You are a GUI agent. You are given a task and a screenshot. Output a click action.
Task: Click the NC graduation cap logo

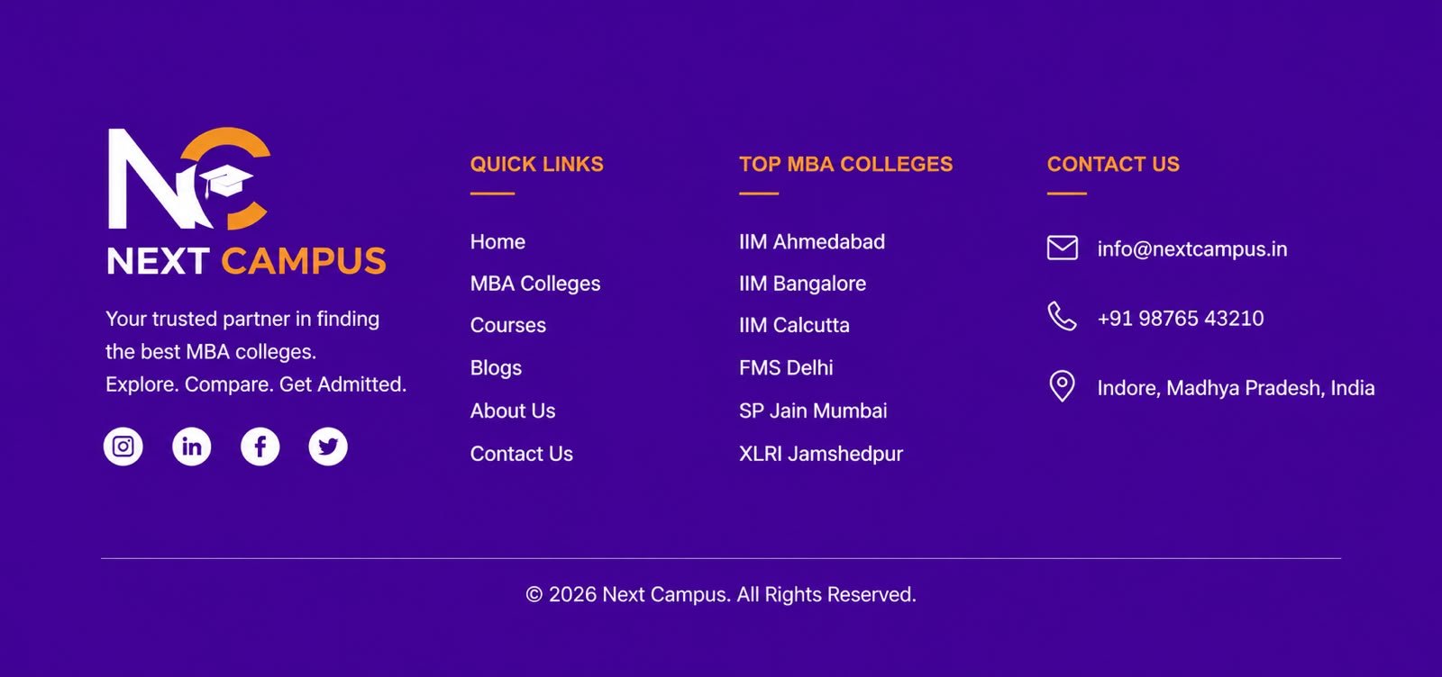click(x=189, y=178)
